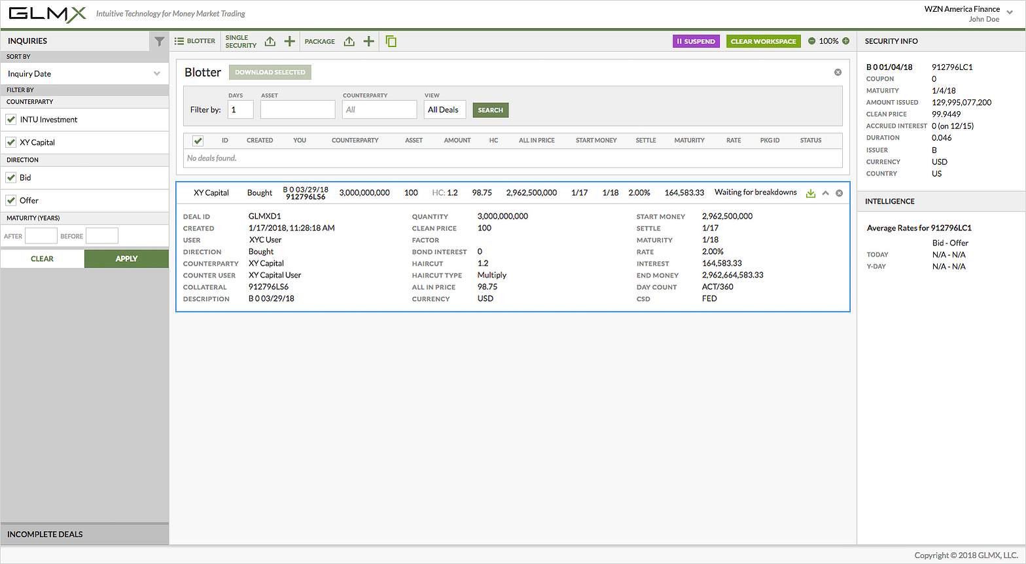Screen dimensions: 1026x564
Task: Click the amount issued value 129,995,077,200
Action: point(962,103)
